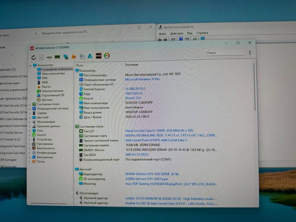
Task: Open the disk benchmark toolbar icon
Action: 49,57
